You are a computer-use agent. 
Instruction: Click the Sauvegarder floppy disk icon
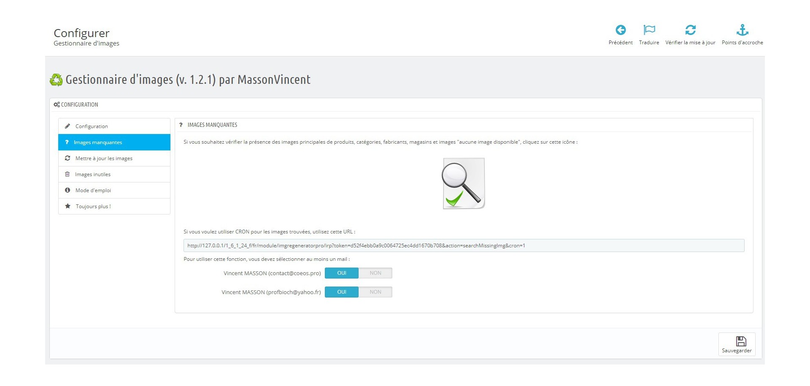pos(741,341)
